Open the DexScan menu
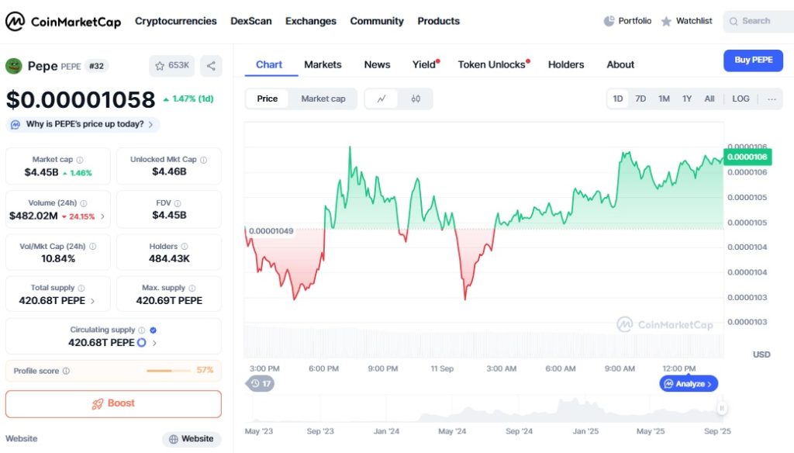 pyautogui.click(x=251, y=21)
